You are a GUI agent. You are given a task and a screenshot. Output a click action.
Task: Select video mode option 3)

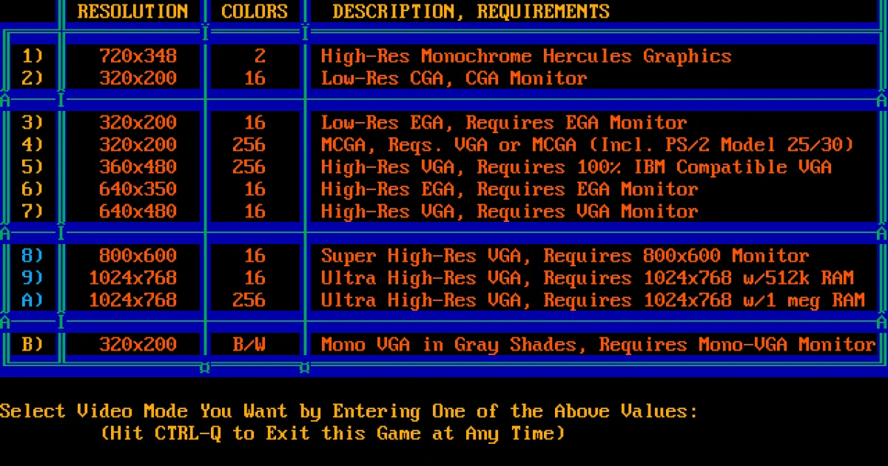coord(32,123)
